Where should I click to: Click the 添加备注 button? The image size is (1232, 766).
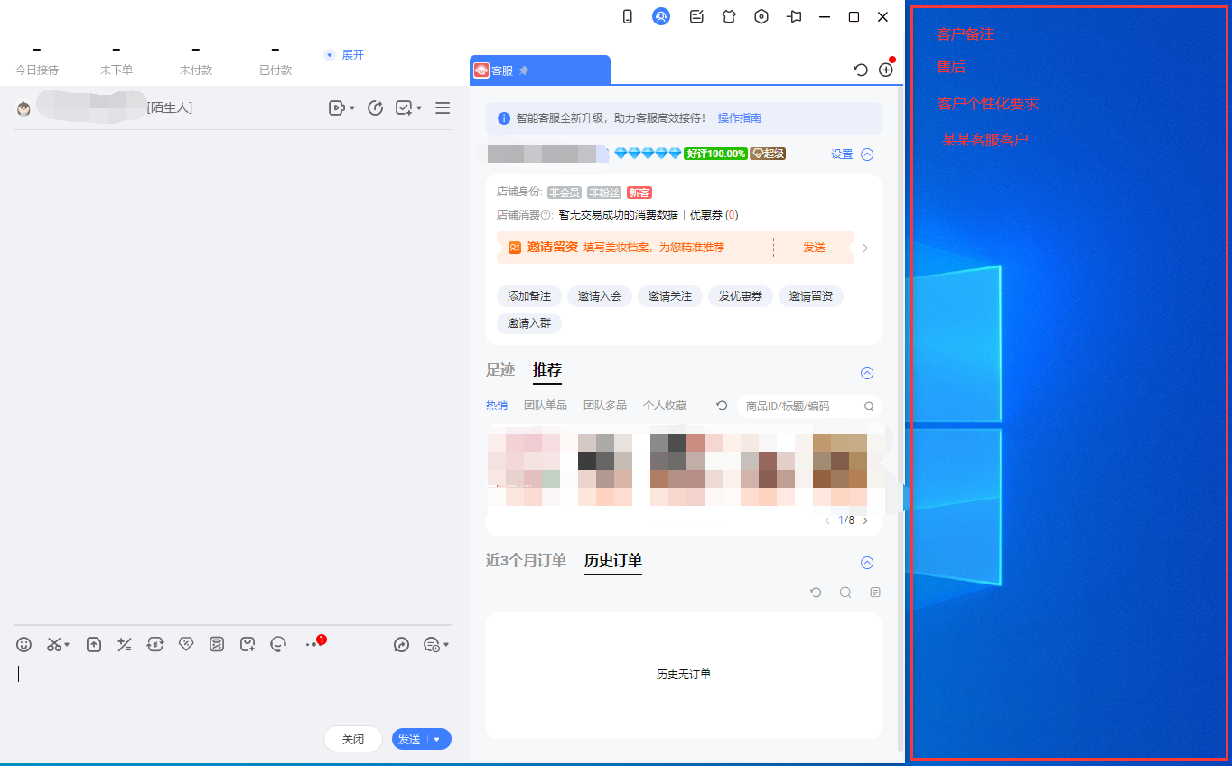[x=529, y=296]
